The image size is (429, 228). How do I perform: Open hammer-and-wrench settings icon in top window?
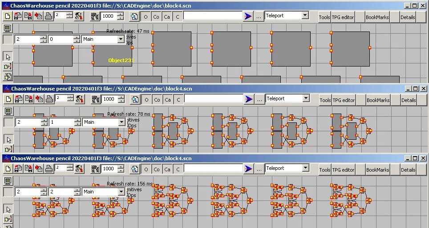click(79, 16)
